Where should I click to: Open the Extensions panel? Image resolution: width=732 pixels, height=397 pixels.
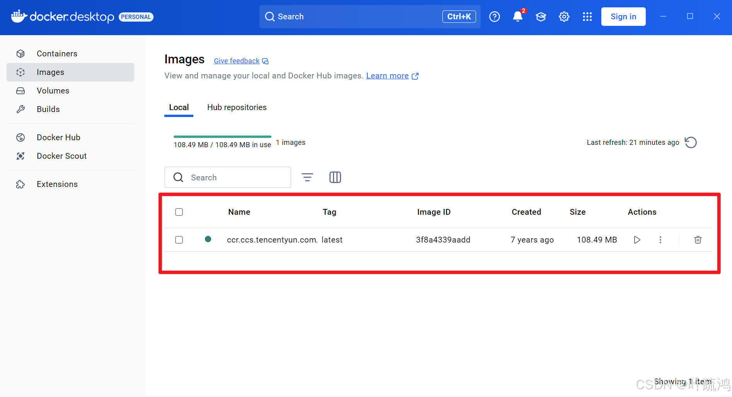click(x=57, y=184)
